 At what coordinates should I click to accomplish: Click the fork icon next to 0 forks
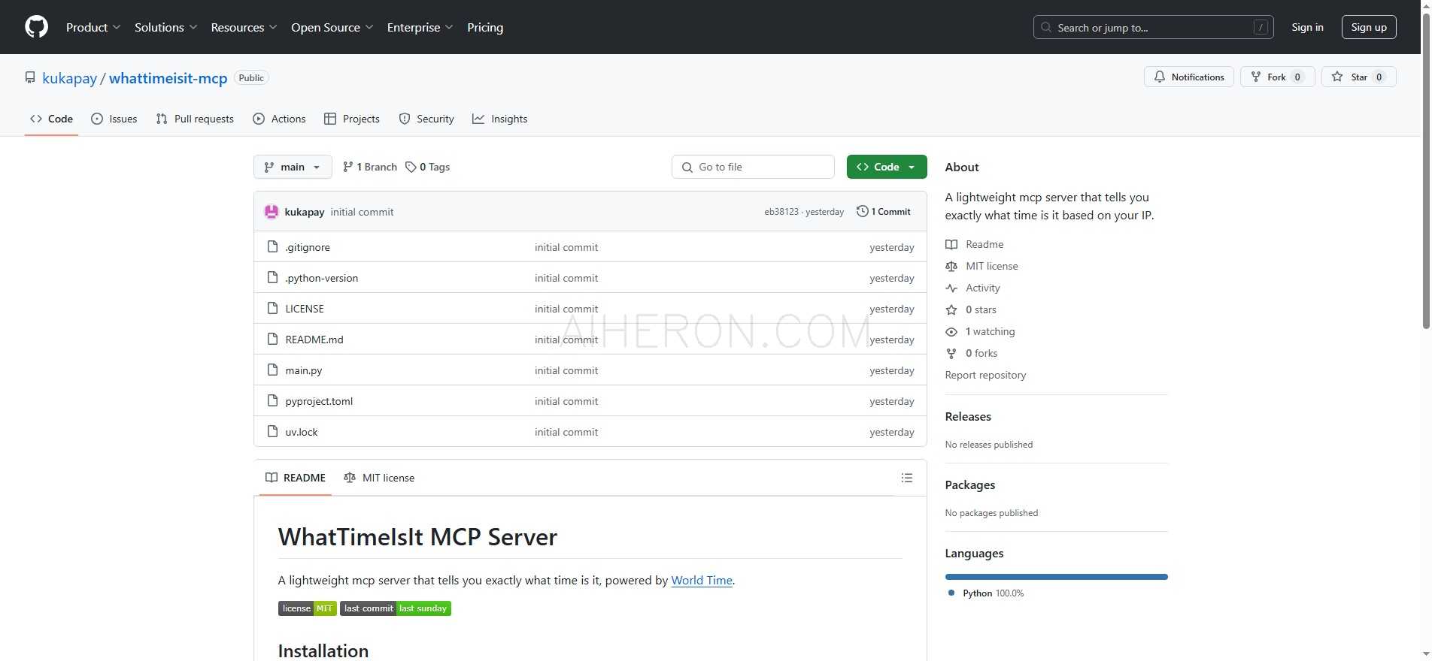(951, 353)
